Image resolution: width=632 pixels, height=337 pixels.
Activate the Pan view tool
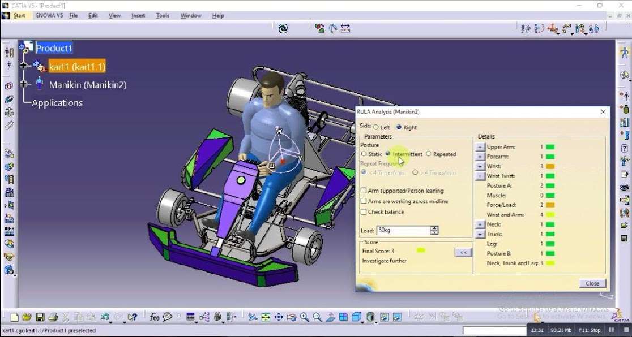tap(279, 317)
